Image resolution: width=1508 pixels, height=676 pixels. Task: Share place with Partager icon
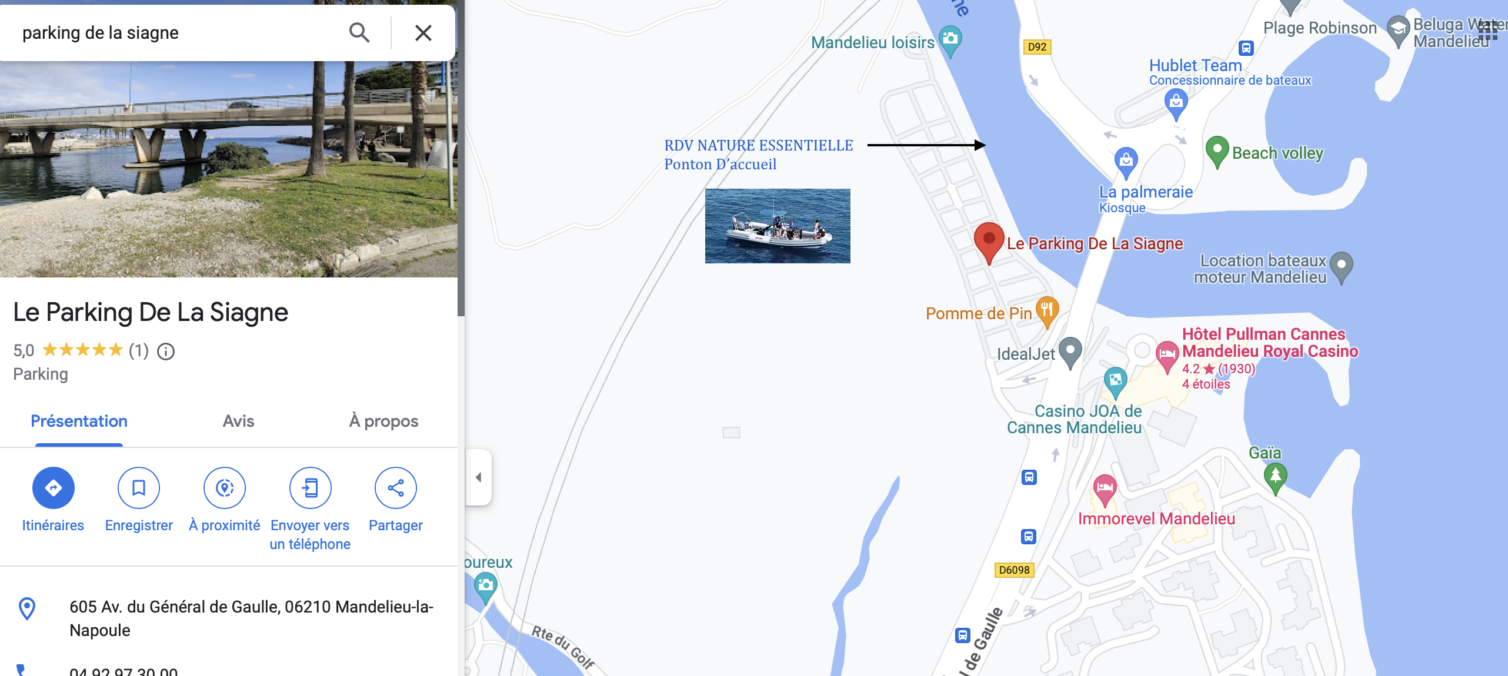[396, 488]
